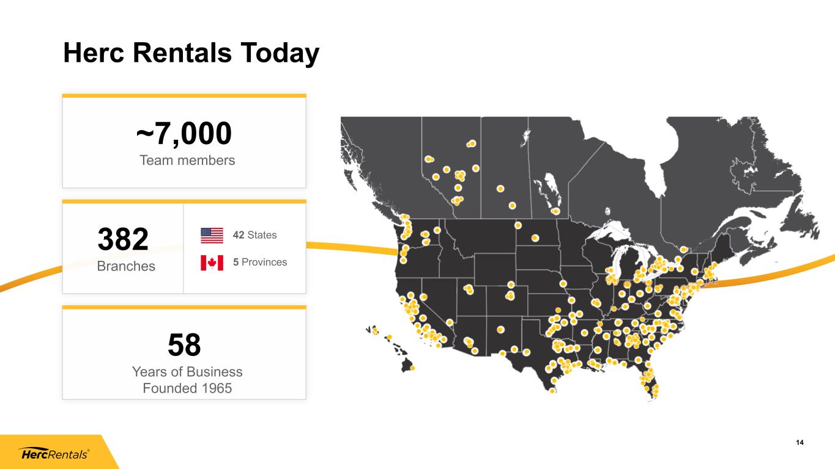Click the large "58" number
835x469 pixels.
coord(184,345)
